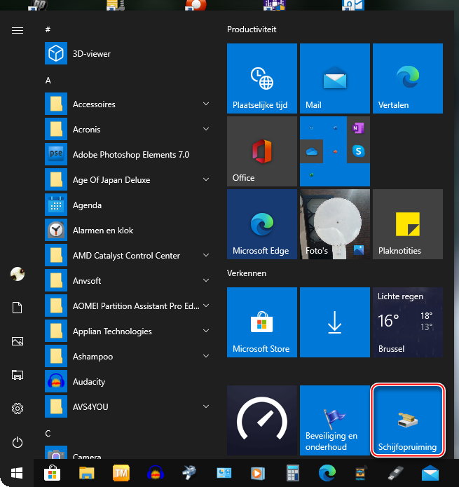
Task: Click the speedometer tile
Action: click(261, 420)
